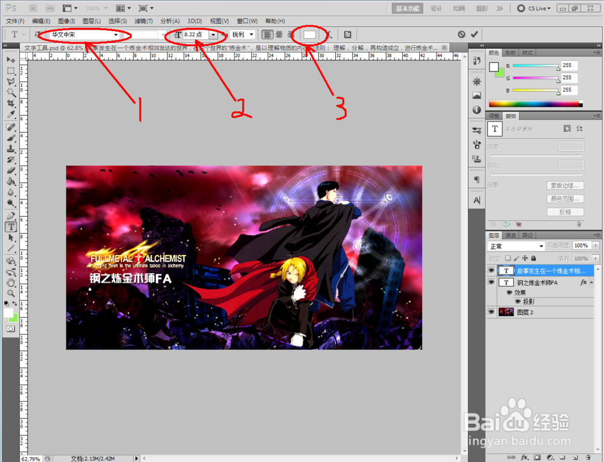This screenshot has height=462, width=604.
Task: Open the font size dropdown
Action: (213, 34)
